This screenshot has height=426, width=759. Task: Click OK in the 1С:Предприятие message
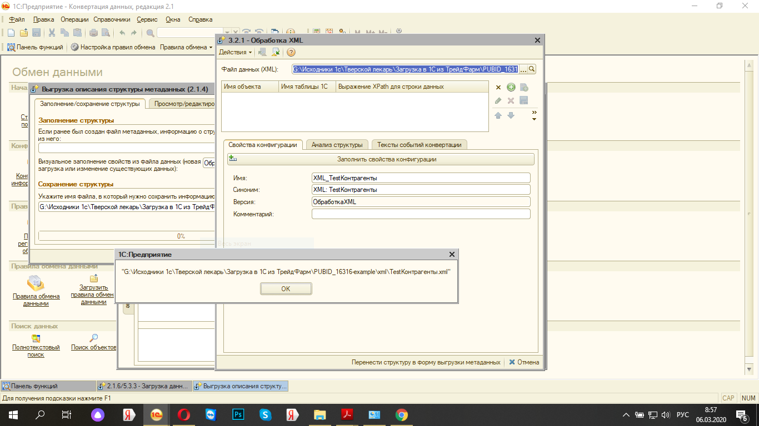pyautogui.click(x=286, y=288)
